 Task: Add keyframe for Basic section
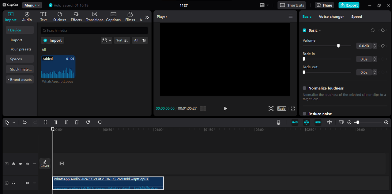[383, 30]
